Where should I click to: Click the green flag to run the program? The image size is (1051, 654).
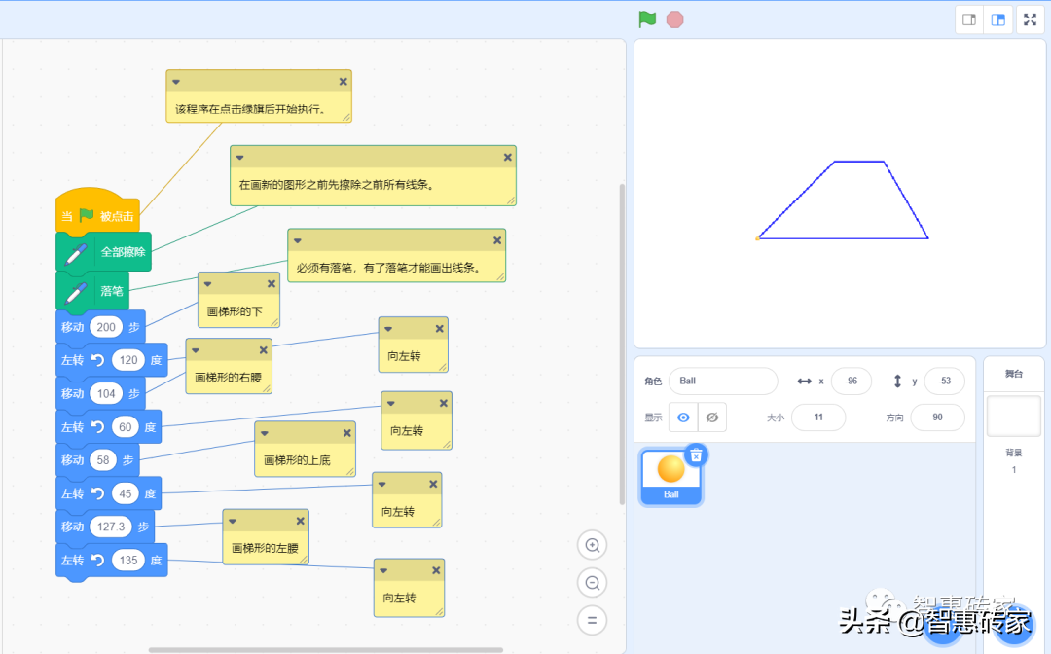pyautogui.click(x=647, y=19)
